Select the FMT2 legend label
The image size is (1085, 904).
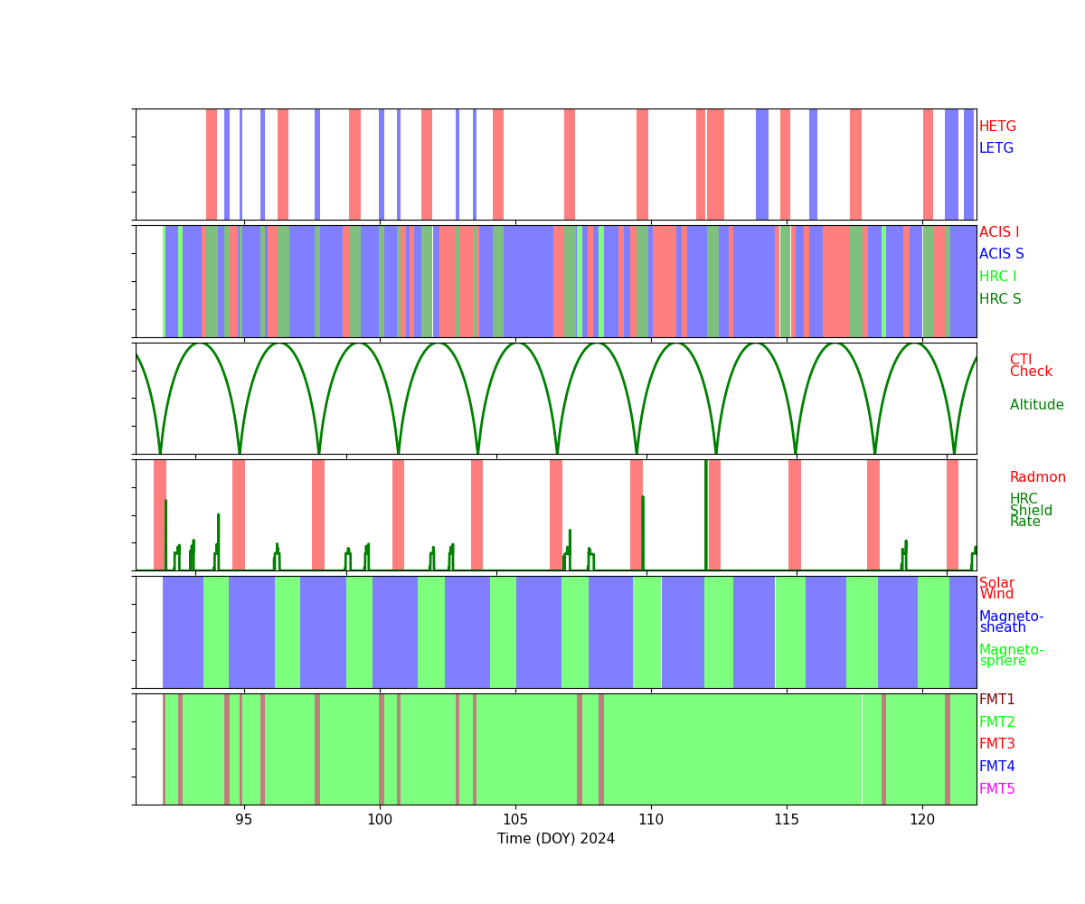coord(996,722)
